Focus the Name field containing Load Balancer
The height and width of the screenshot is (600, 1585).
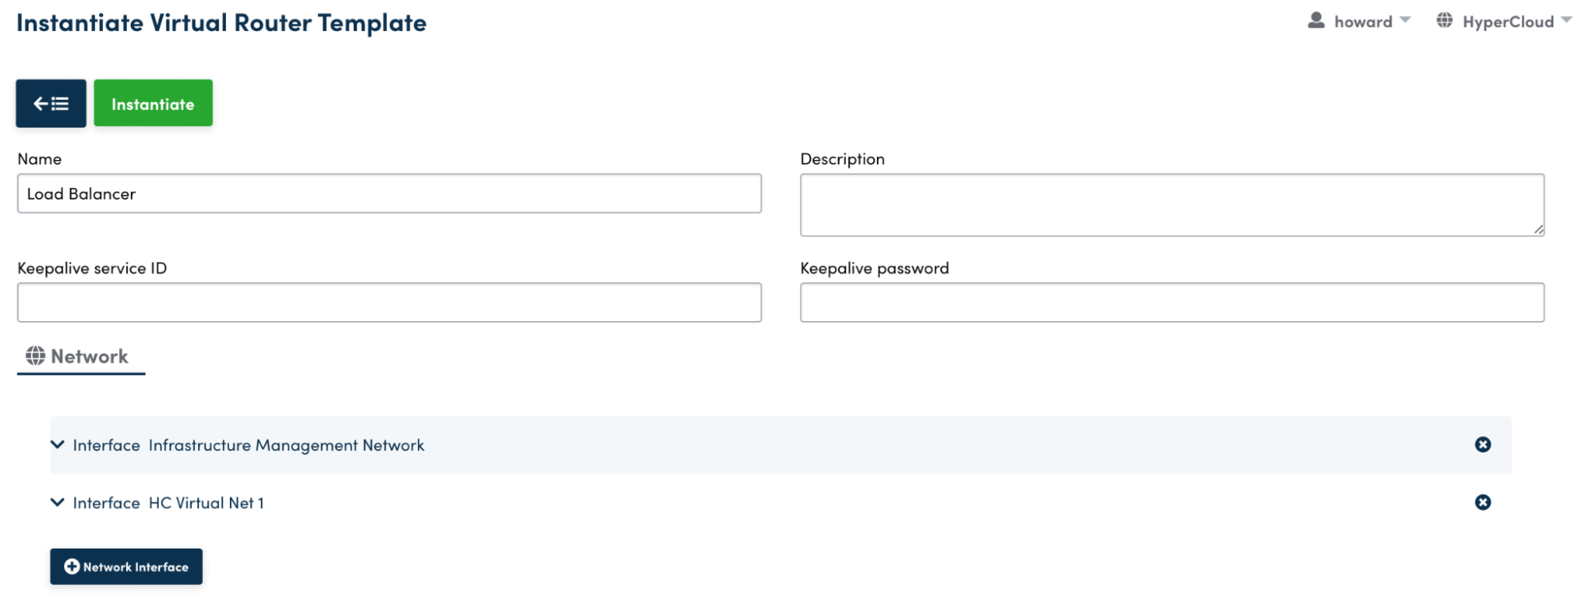point(389,194)
